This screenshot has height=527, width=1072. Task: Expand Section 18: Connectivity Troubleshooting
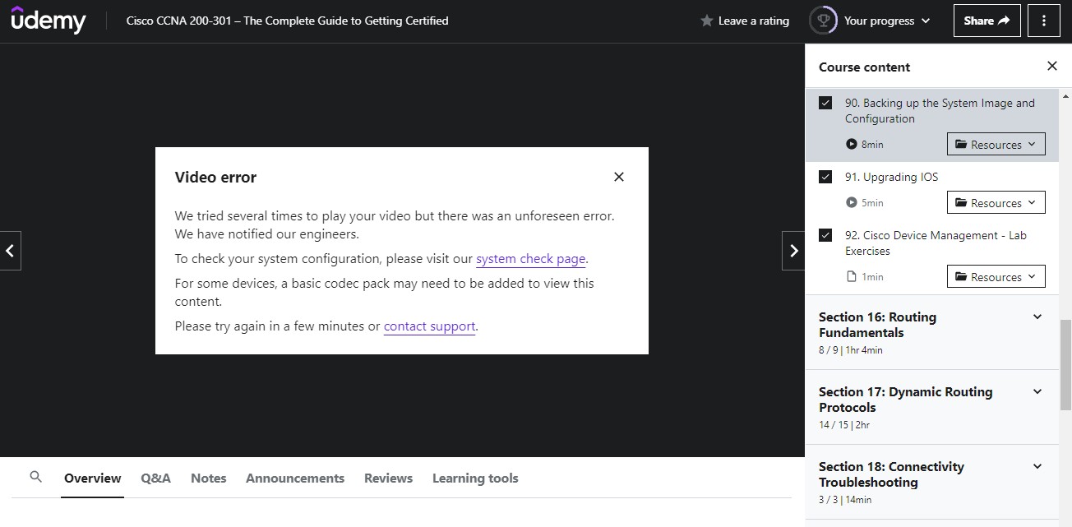(x=932, y=482)
